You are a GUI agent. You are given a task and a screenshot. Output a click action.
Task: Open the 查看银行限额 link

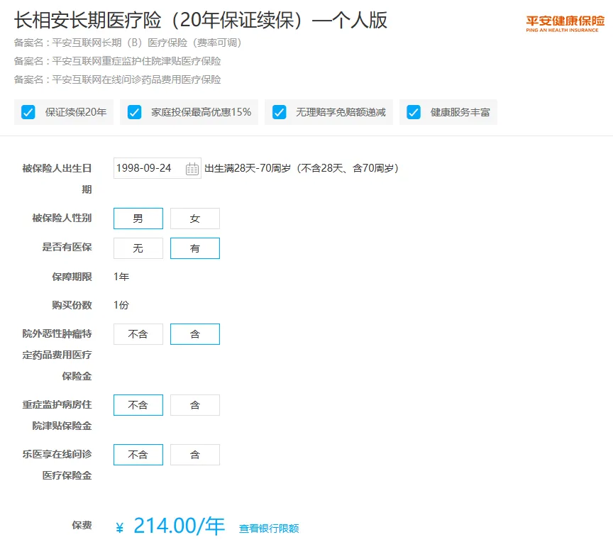269,529
